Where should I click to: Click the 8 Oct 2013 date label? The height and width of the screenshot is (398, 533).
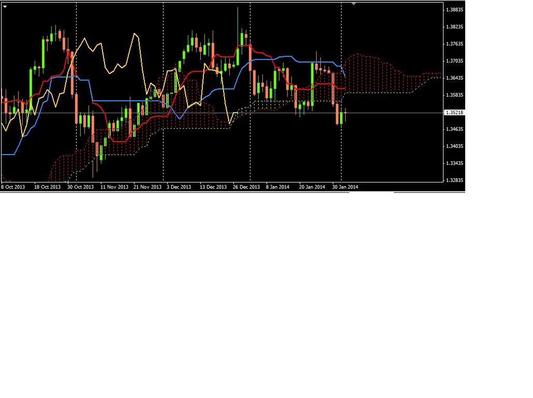13,187
